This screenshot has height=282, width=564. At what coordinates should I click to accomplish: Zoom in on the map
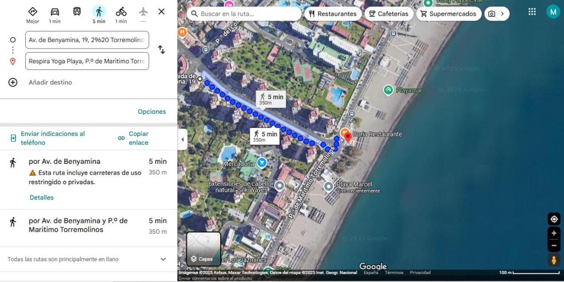click(x=554, y=233)
